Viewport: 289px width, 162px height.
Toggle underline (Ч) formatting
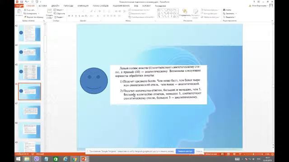click(76, 16)
